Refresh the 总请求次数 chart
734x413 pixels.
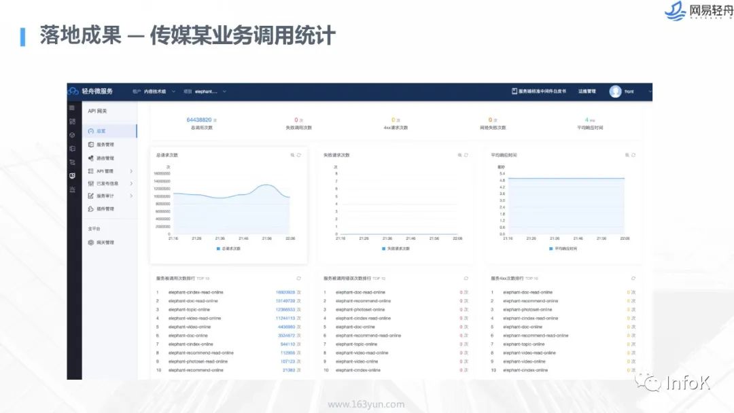pyautogui.click(x=298, y=155)
